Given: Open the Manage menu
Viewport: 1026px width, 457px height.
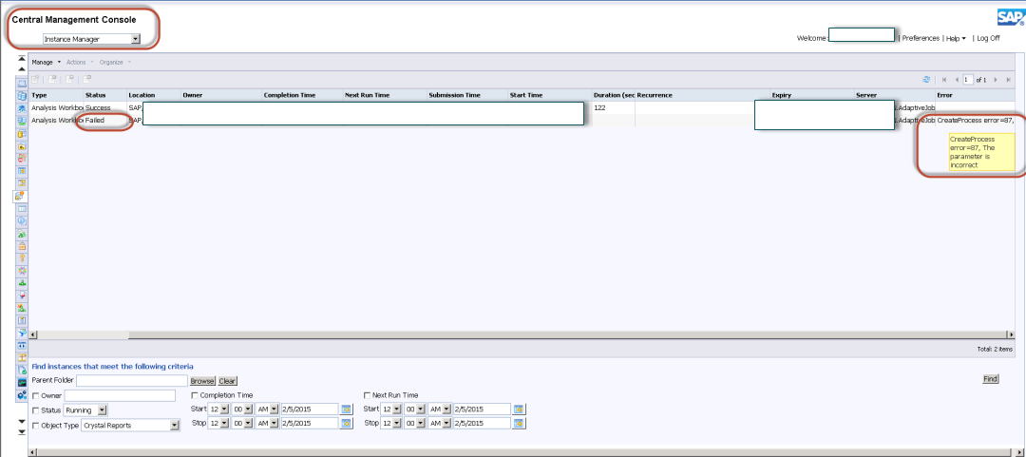Looking at the screenshot, I should [x=46, y=62].
